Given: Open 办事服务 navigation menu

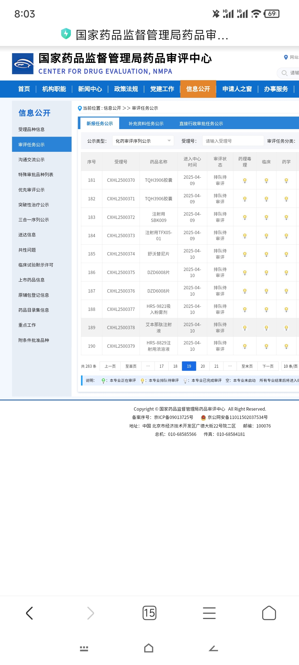Looking at the screenshot, I should coord(276,89).
